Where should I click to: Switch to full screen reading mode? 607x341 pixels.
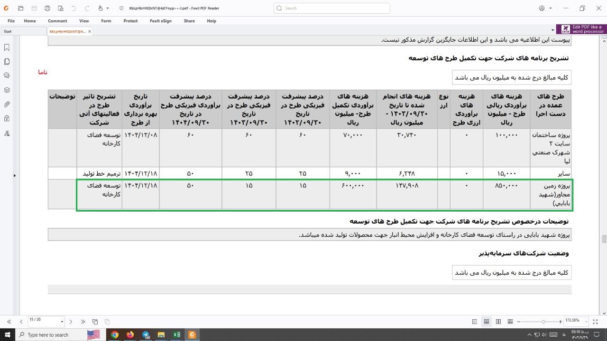coord(595,322)
